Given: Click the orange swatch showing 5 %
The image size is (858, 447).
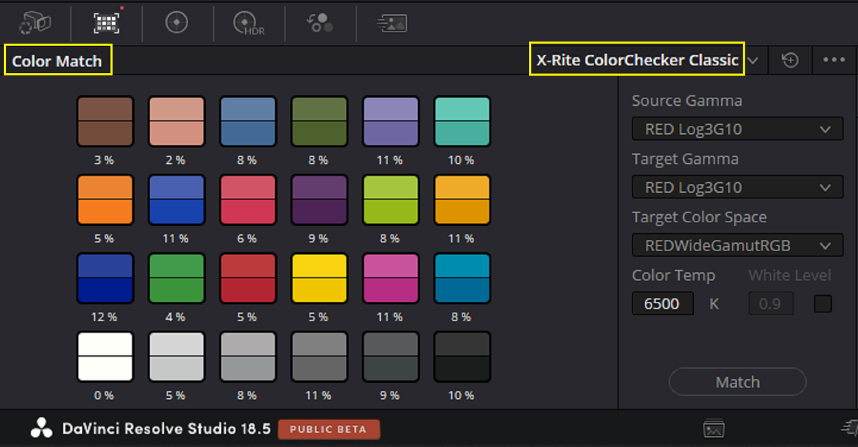Looking at the screenshot, I should pyautogui.click(x=105, y=199).
